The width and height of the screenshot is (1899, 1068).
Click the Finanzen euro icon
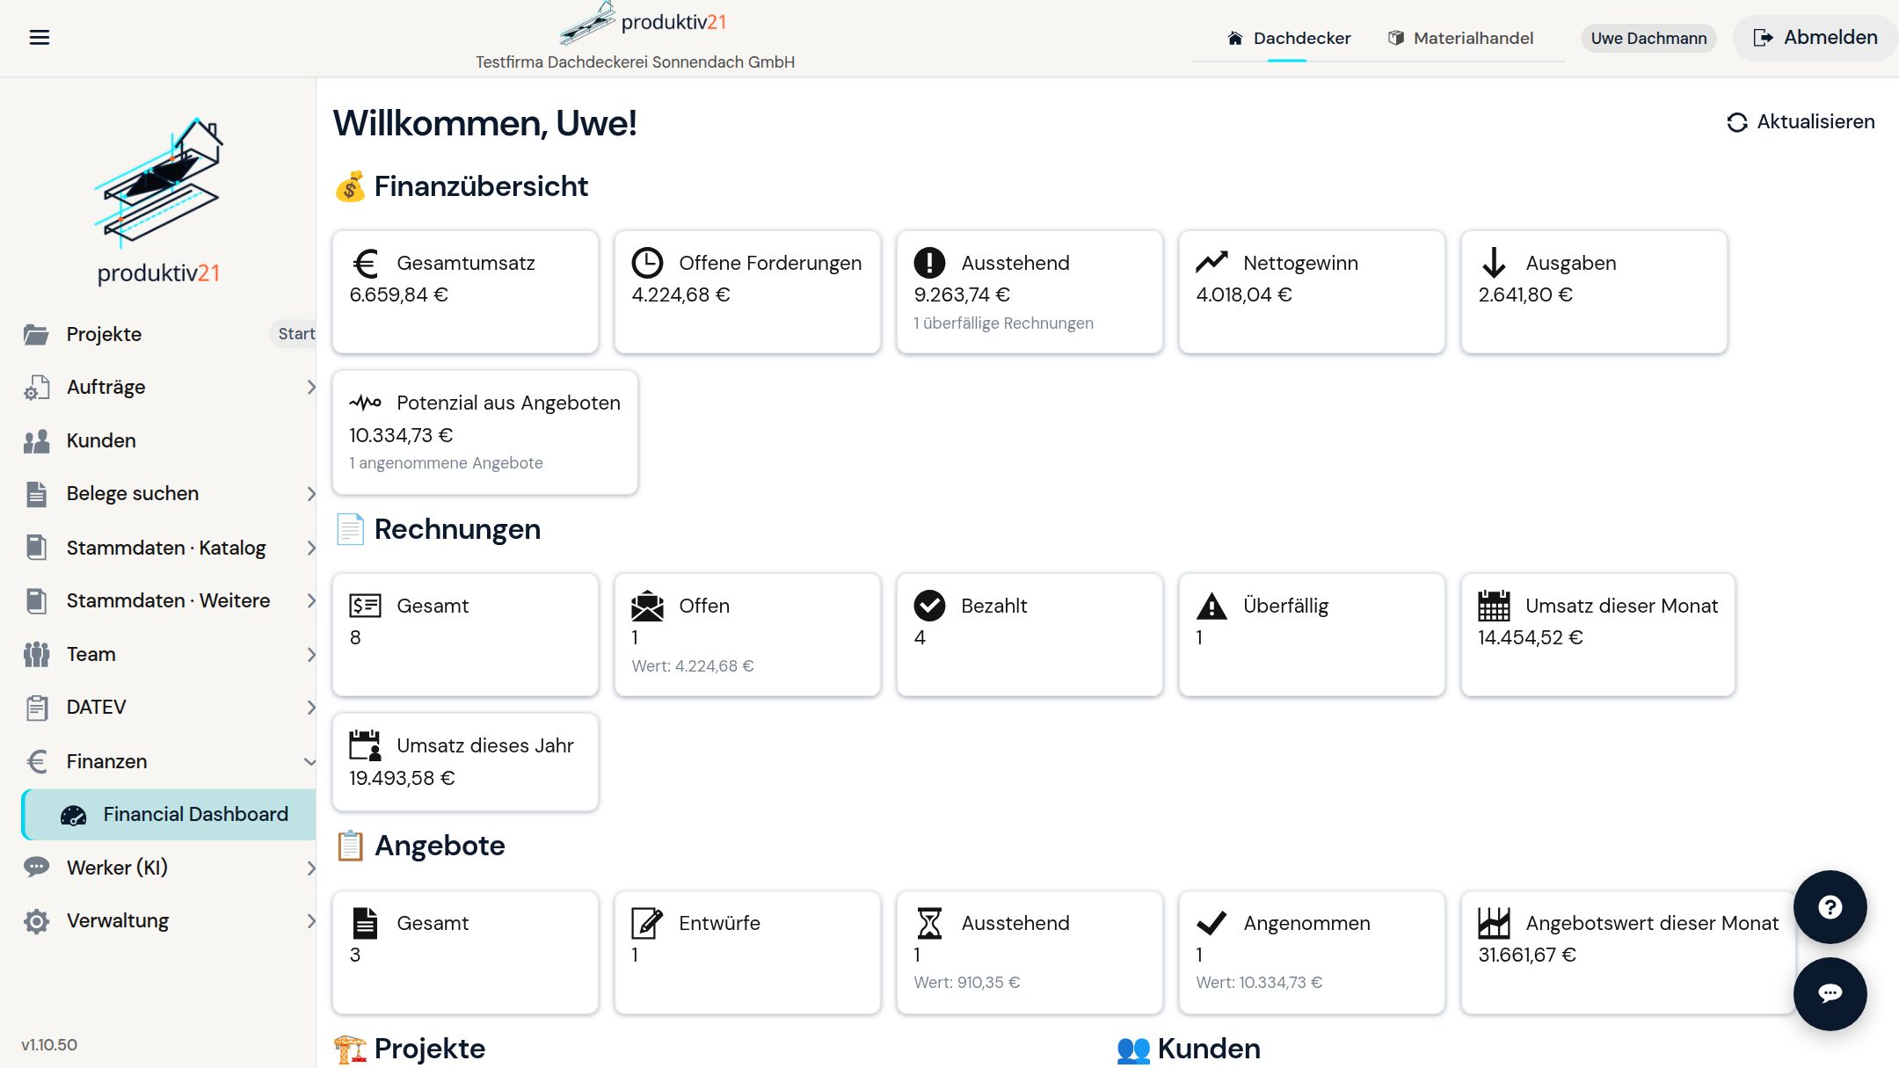[36, 761]
